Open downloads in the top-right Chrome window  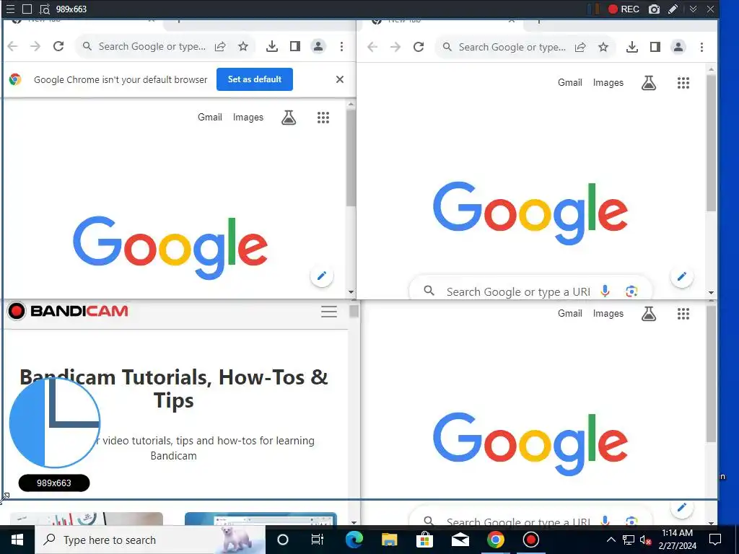click(632, 47)
